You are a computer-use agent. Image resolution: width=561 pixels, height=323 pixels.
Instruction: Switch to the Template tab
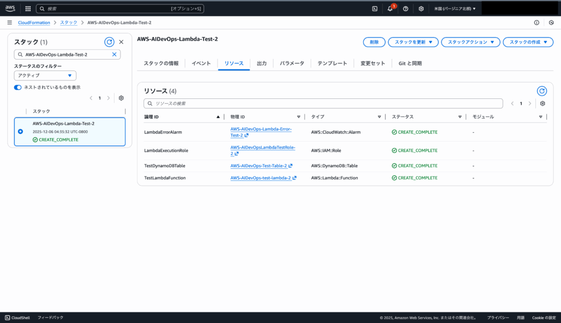coord(332,63)
